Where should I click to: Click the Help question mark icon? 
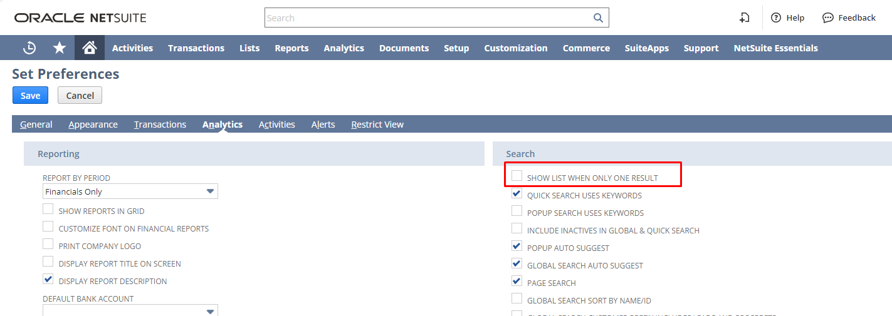[776, 18]
